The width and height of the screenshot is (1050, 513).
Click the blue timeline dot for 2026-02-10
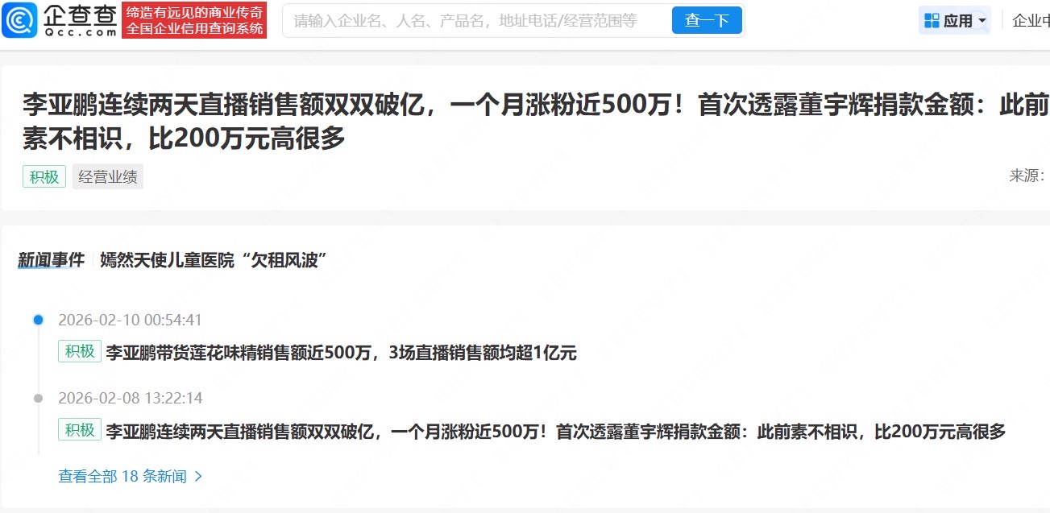coord(38,320)
